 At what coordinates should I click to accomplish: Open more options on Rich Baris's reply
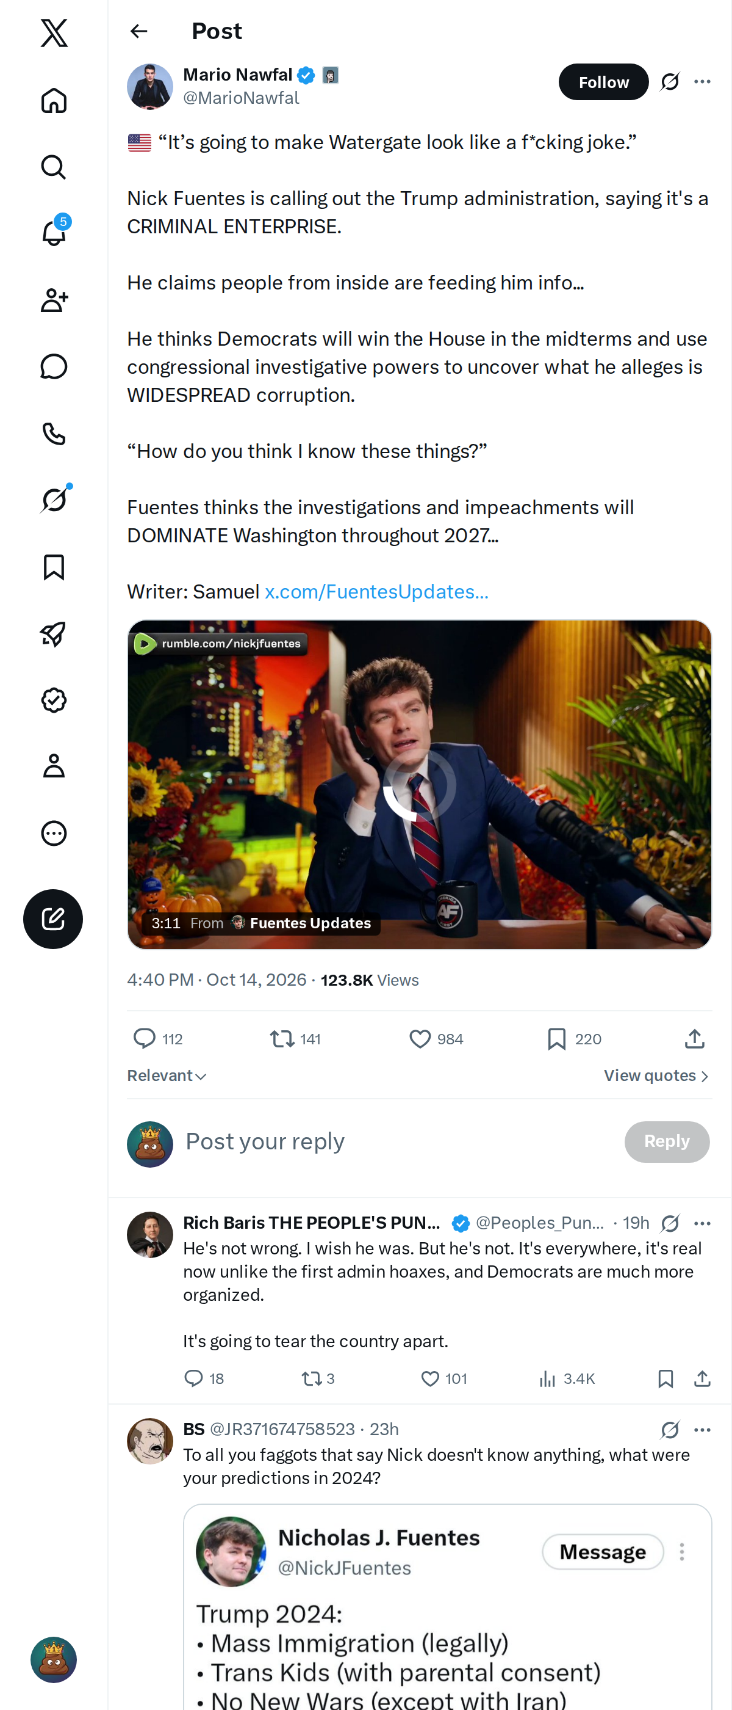[702, 1223]
